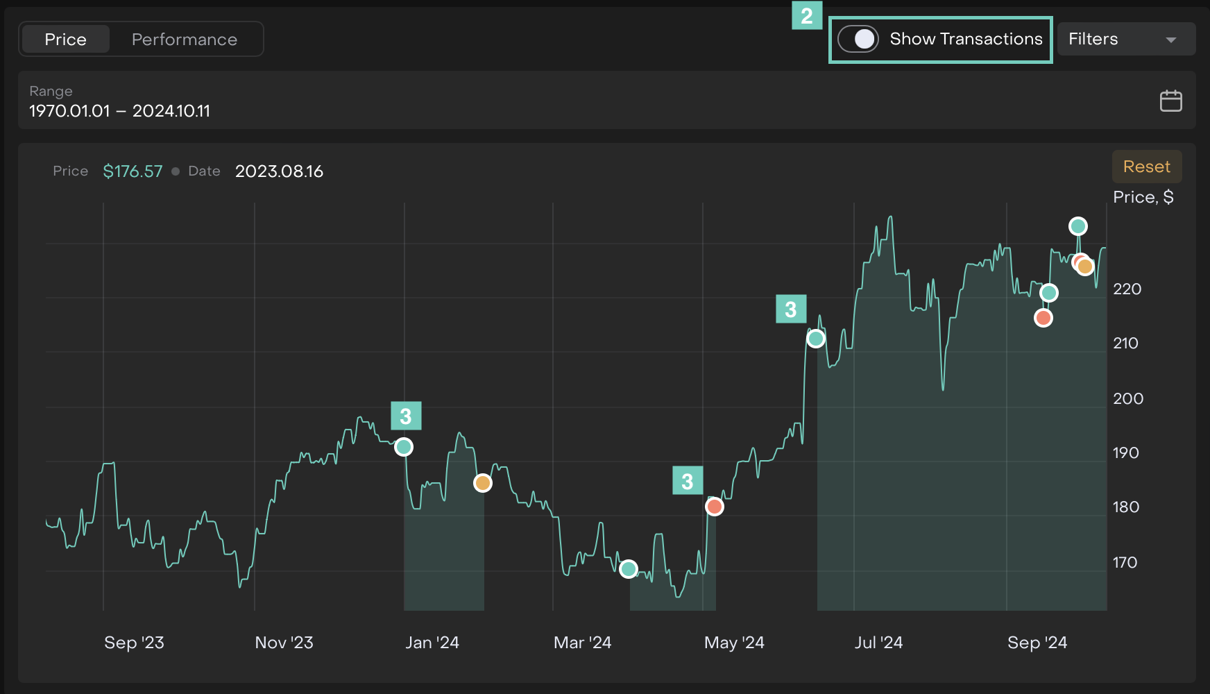Switch to the Price tab
Viewport: 1210px width, 694px height.
(66, 40)
